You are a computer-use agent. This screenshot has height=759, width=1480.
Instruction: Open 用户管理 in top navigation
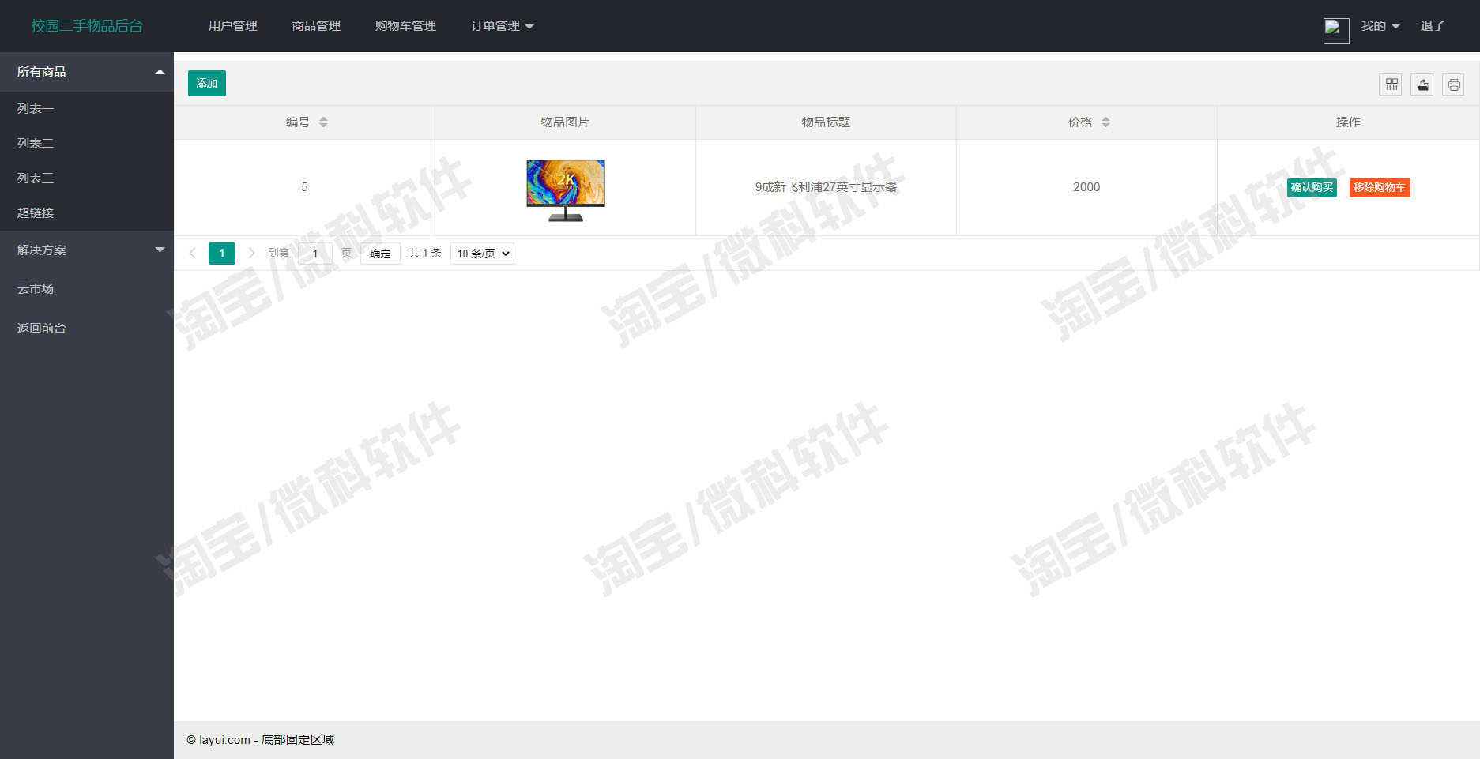(x=232, y=26)
